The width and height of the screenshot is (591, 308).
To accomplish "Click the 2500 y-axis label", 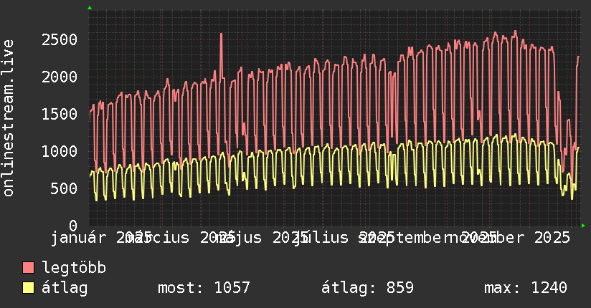I will tap(60, 39).
